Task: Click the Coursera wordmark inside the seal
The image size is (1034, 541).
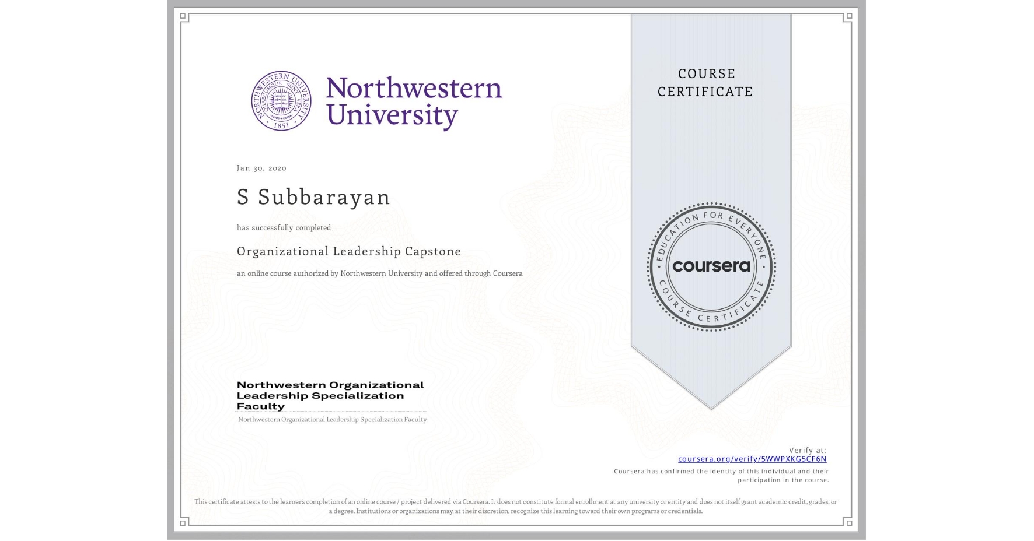Action: (x=711, y=267)
